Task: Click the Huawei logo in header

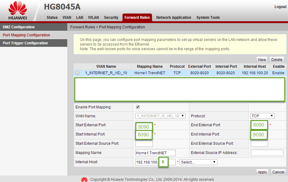Action: (x=18, y=11)
